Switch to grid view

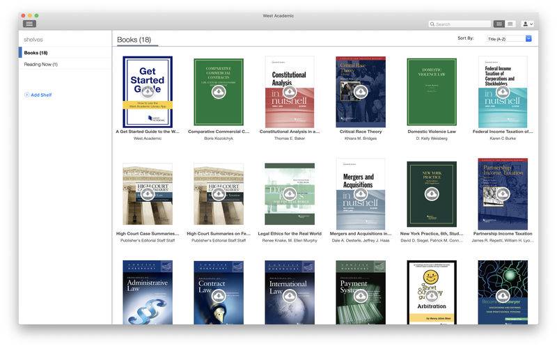(499, 24)
